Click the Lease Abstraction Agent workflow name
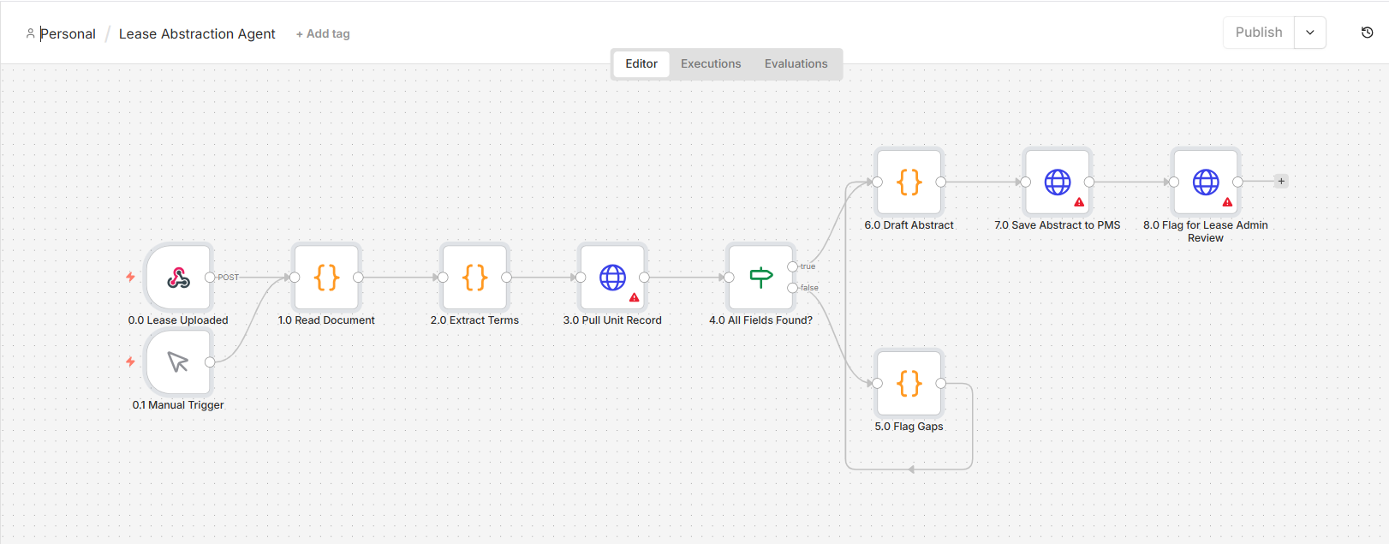 (x=197, y=34)
